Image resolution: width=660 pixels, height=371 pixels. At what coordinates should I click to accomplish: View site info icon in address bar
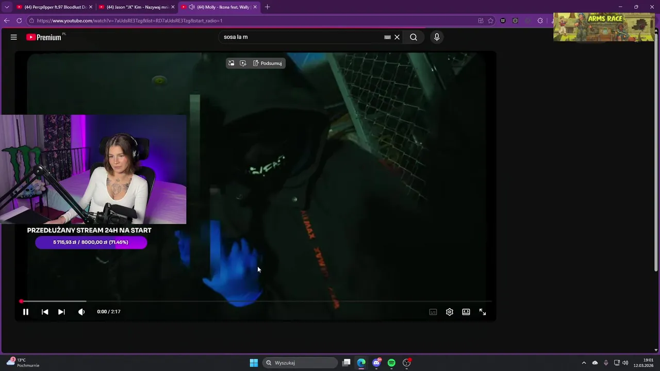point(31,21)
